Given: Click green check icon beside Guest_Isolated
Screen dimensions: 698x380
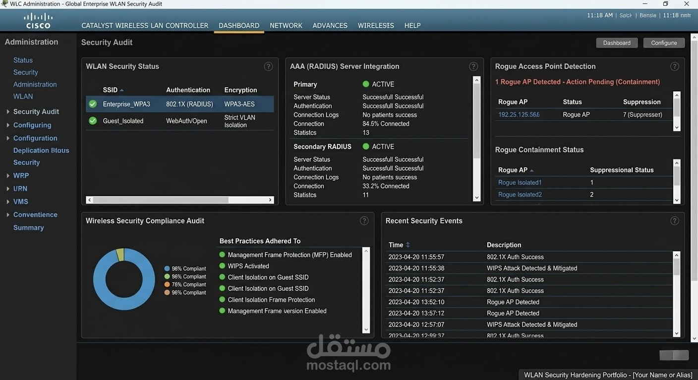Looking at the screenshot, I should pos(93,121).
